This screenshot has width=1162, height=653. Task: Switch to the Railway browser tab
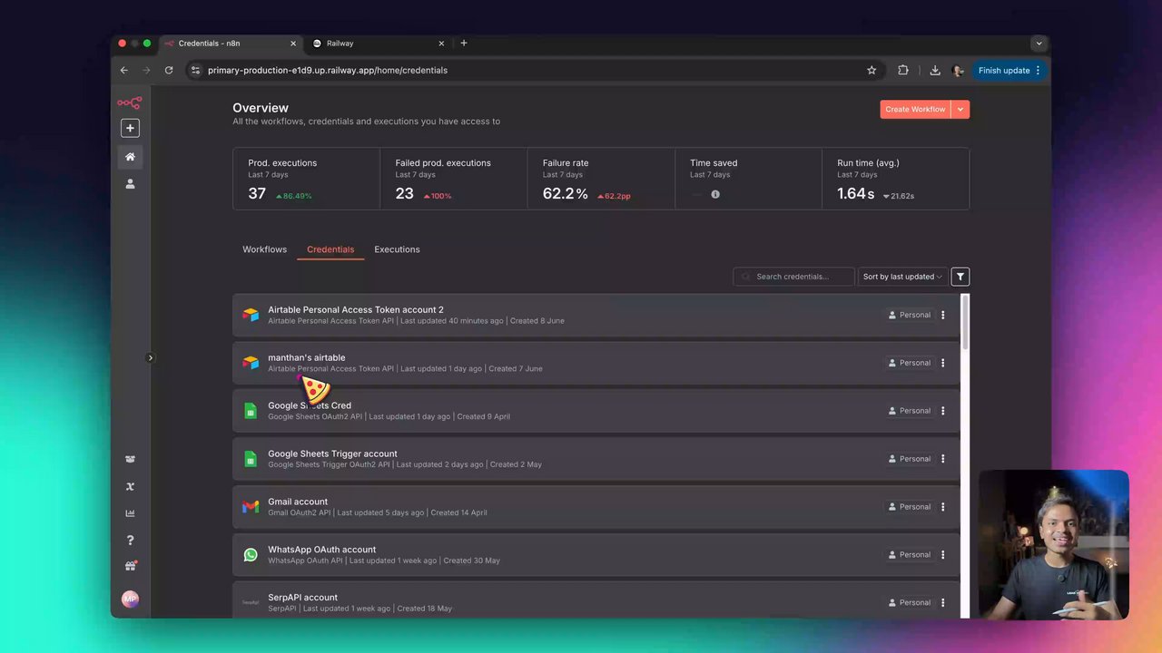[x=379, y=44]
